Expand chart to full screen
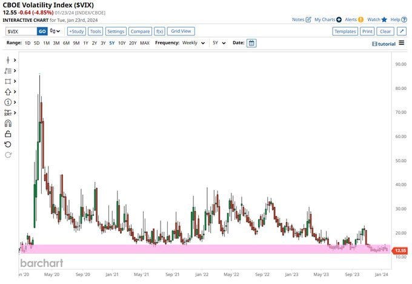Screen dimensions: 412x284 tap(402, 31)
